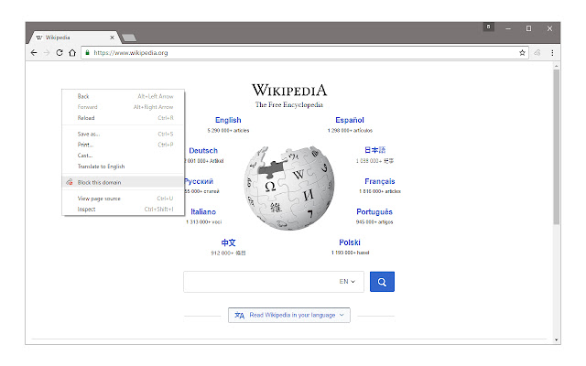Image resolution: width=586 pixels, height=366 pixels.
Task: Open the Русский Wikipedia link
Action: pyautogui.click(x=199, y=181)
